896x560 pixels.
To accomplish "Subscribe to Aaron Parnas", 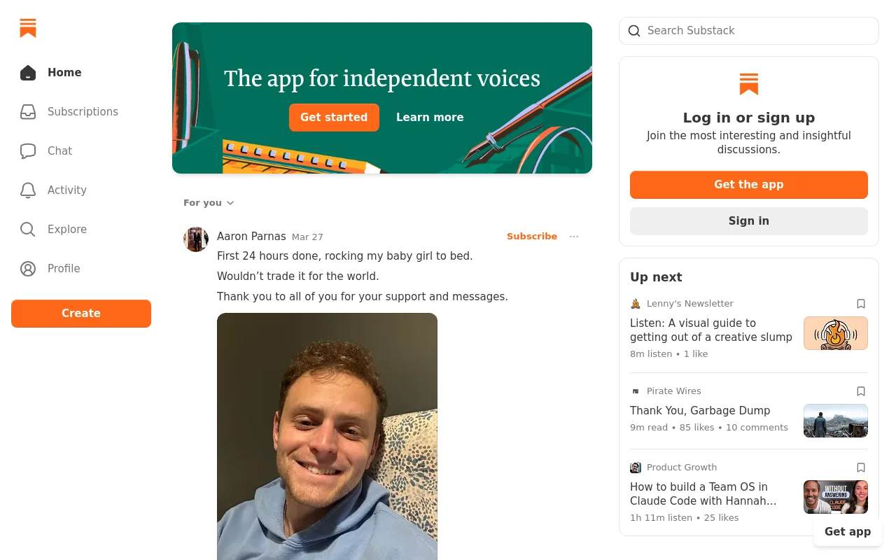I will pyautogui.click(x=532, y=237).
